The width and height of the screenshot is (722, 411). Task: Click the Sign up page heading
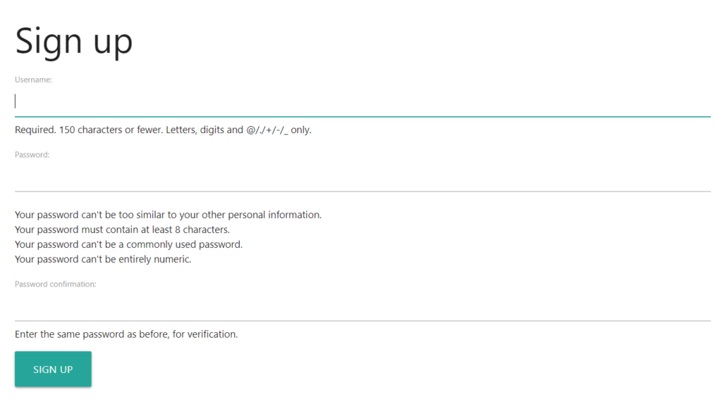click(x=73, y=41)
